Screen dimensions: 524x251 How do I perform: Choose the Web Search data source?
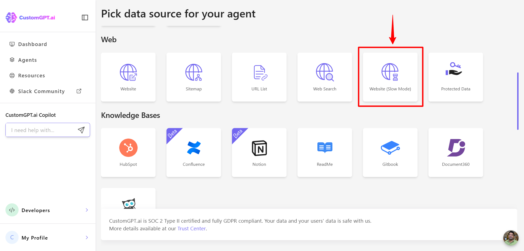[x=325, y=77]
